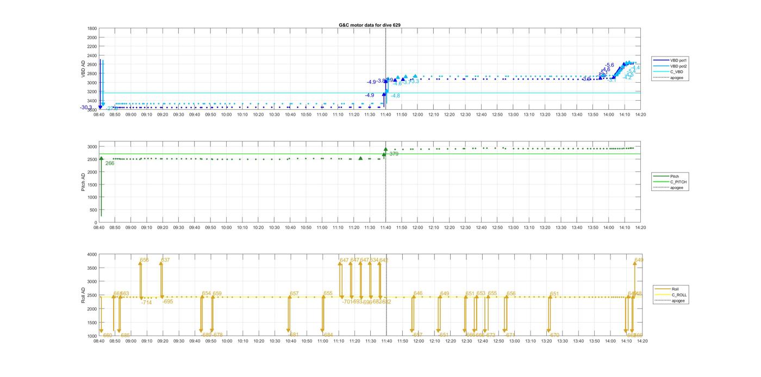Select the "11:40" tick below the VBD plot
The height and width of the screenshot is (377, 761).
(386, 115)
